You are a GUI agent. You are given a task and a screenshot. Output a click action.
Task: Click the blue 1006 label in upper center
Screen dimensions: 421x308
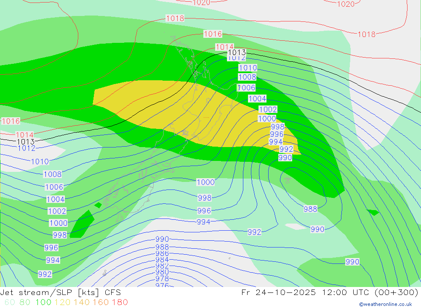pyautogui.click(x=246, y=88)
